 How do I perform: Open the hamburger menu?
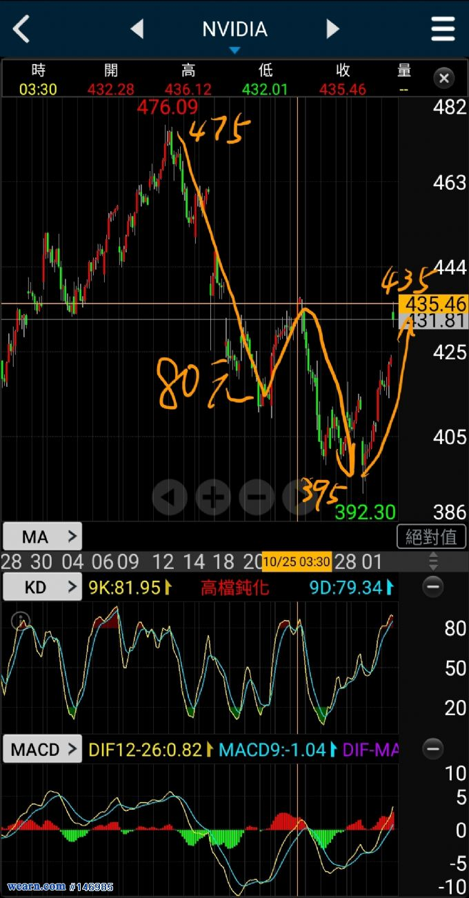443,29
